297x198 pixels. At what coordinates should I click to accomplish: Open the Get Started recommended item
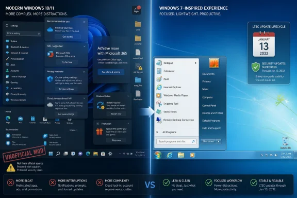[x=18, y=136]
